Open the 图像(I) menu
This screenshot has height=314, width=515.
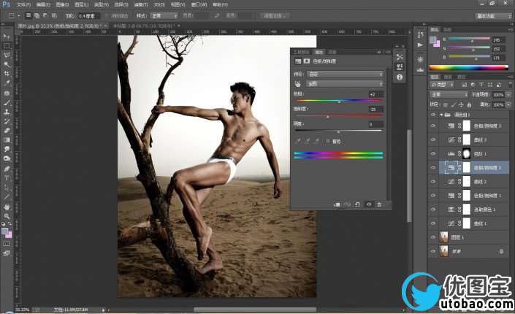pos(62,4)
